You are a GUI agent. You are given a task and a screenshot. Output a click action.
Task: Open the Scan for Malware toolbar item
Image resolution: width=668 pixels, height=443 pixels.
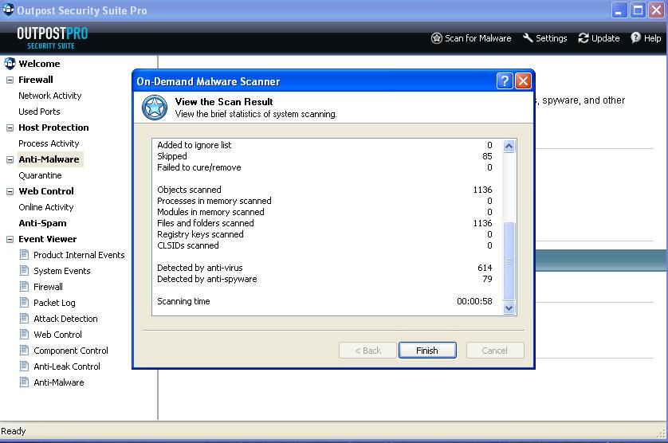471,38
